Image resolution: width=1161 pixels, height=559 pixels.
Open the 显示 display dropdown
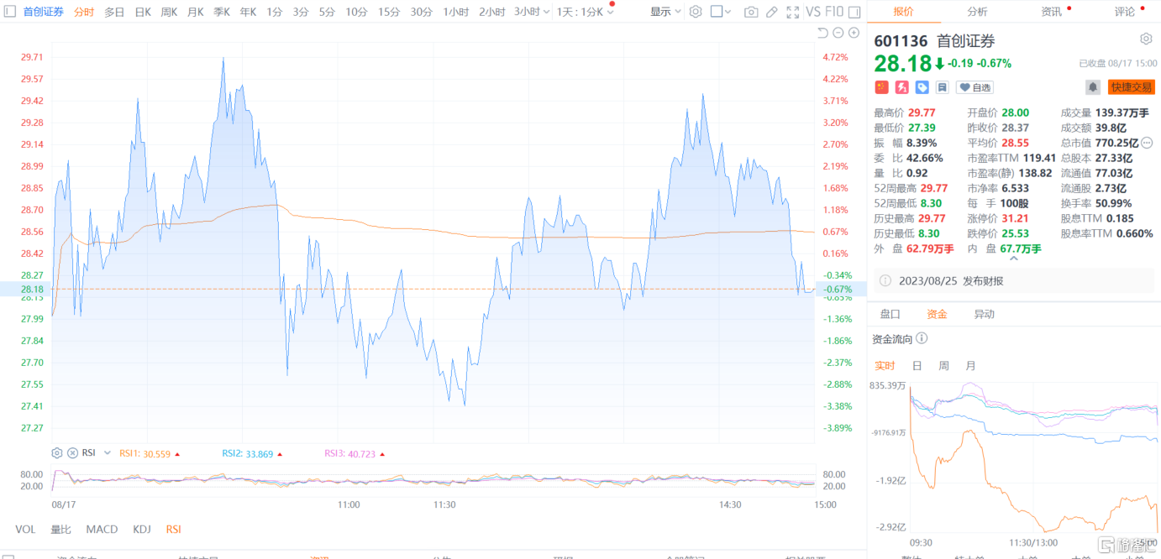point(665,12)
